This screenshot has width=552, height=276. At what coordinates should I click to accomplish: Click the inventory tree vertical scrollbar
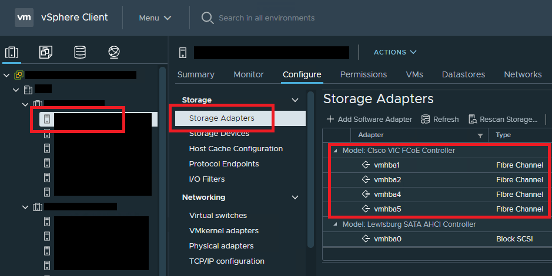[162, 171]
